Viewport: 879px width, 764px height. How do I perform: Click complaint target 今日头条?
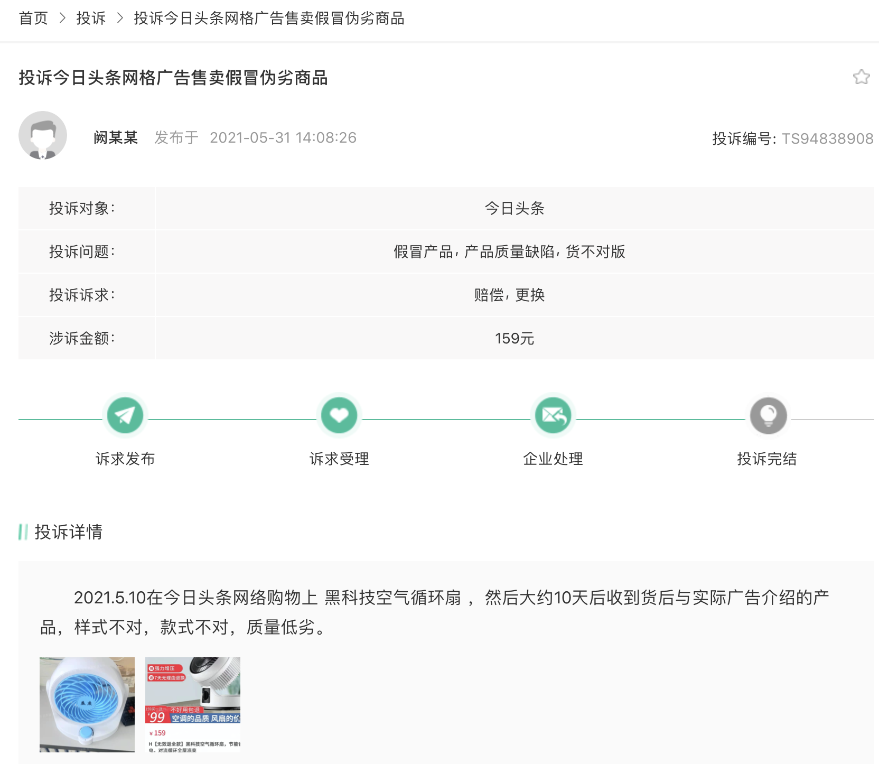point(515,208)
